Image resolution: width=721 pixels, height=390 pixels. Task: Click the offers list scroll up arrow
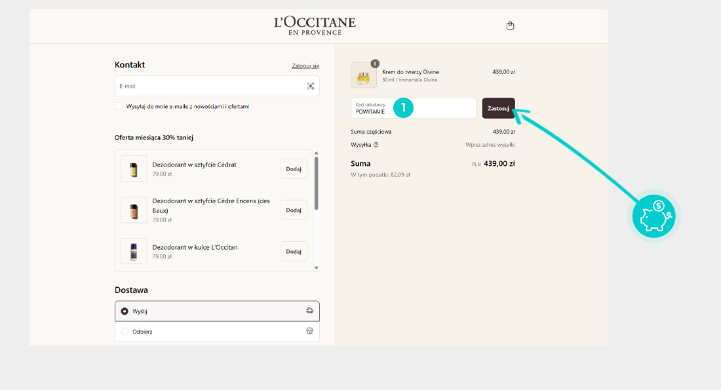coord(317,153)
